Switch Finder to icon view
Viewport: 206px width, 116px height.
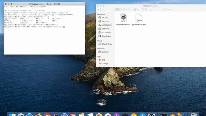click(x=117, y=9)
